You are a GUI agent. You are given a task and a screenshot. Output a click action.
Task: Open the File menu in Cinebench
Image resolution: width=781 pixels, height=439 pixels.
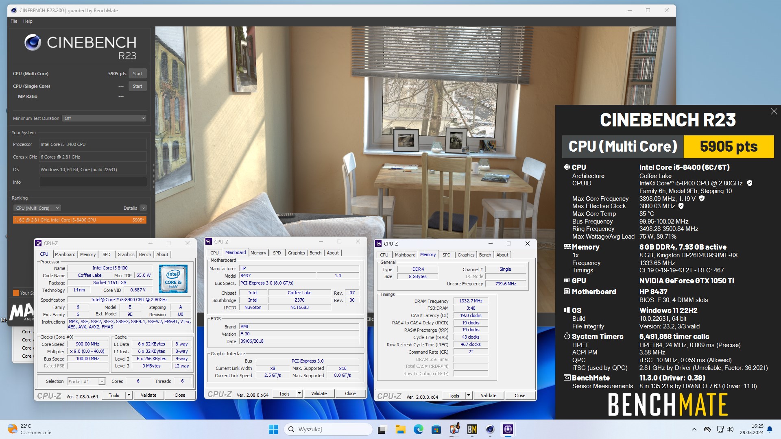14,21
